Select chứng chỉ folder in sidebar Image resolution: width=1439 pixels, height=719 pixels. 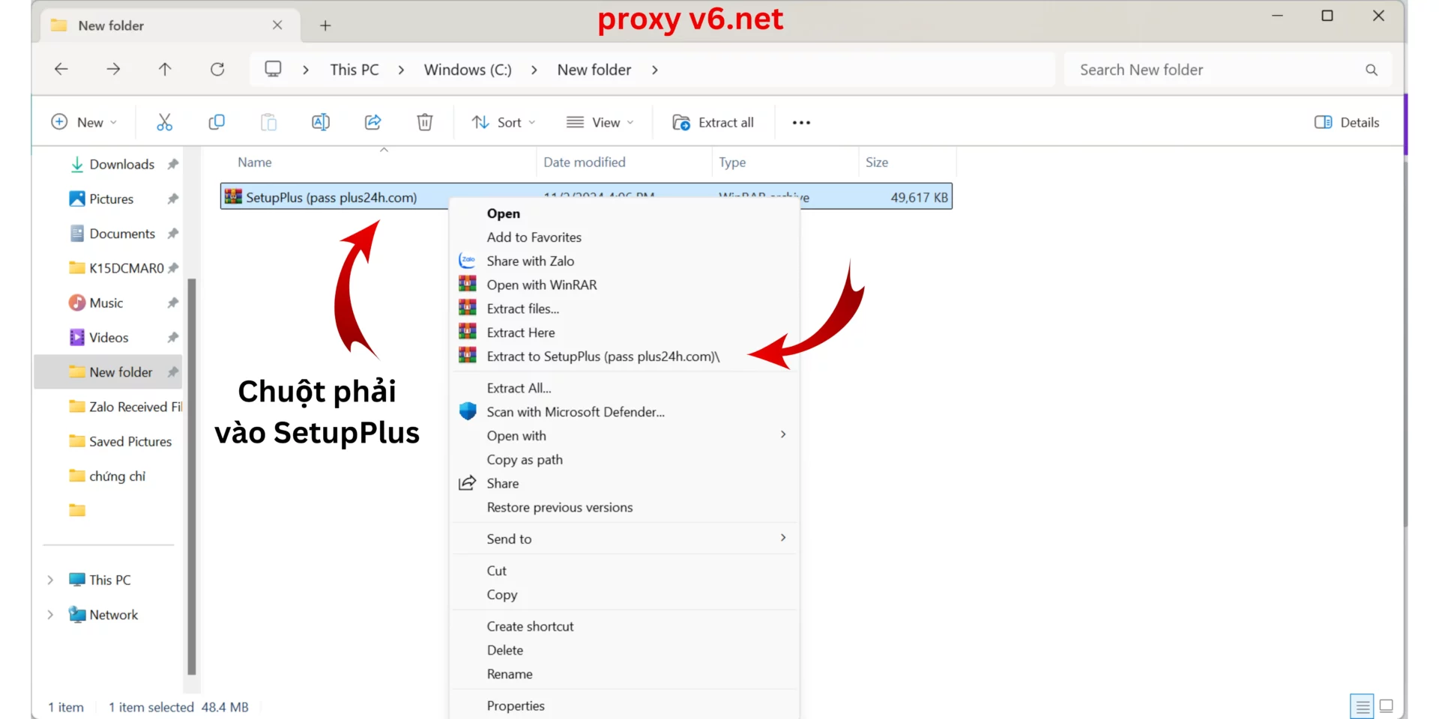109,476
